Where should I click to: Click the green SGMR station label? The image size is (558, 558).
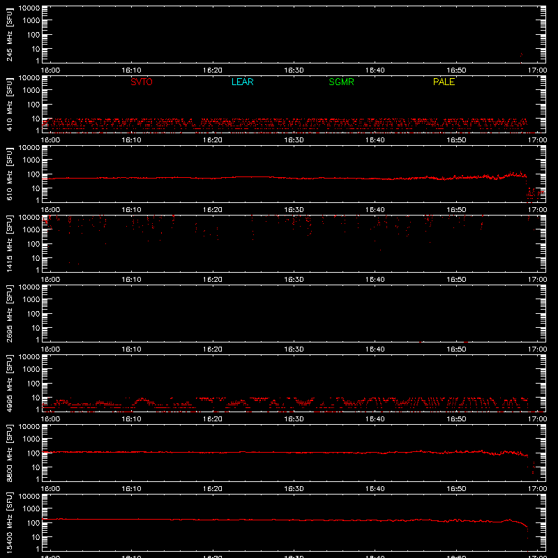tap(341, 82)
